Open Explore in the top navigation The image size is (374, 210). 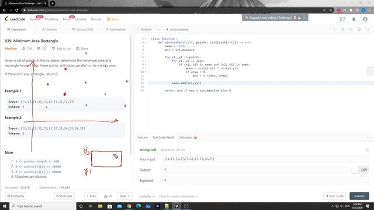(35, 19)
